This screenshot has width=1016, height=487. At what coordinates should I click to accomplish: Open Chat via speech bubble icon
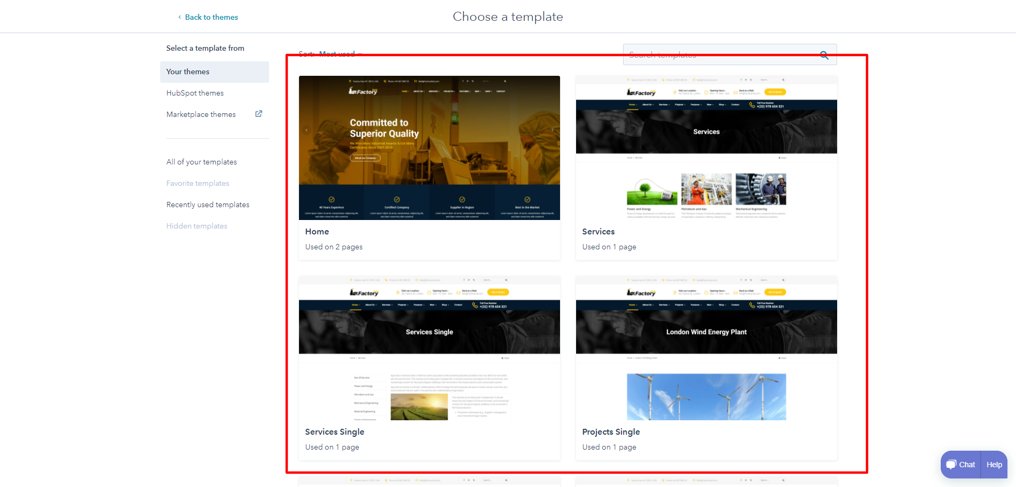pos(951,465)
